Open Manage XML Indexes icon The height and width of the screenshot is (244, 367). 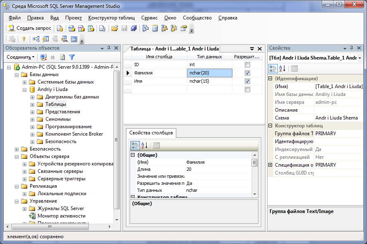[x=64, y=39]
